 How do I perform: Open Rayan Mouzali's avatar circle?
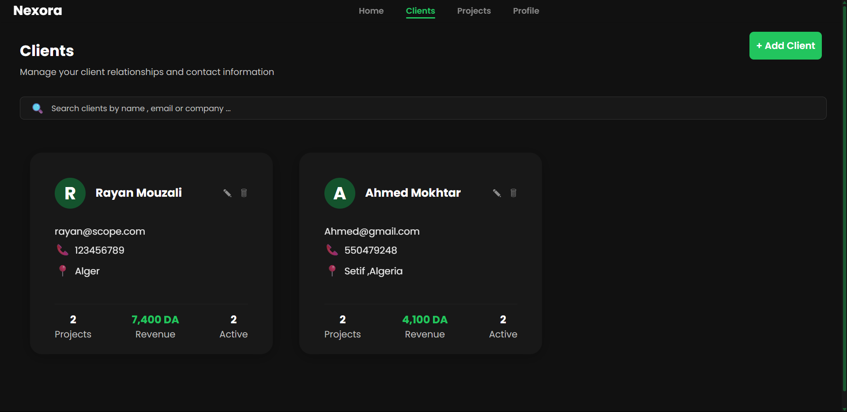[70, 193]
